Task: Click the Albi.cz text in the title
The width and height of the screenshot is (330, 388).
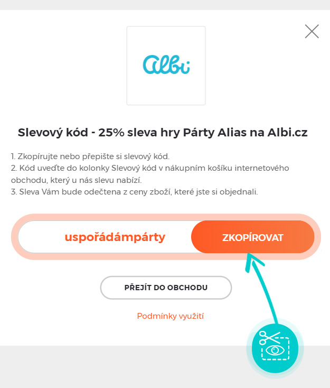Action: [287, 132]
